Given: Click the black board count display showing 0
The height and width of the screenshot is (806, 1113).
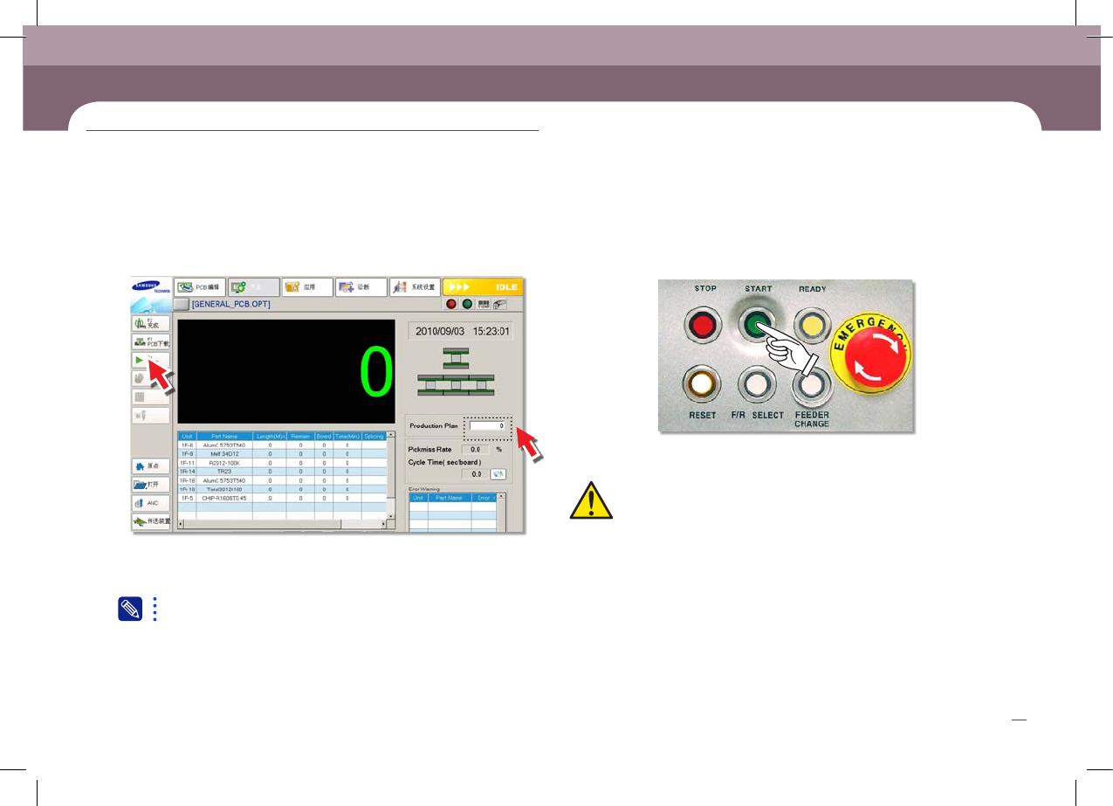Looking at the screenshot, I should (285, 371).
